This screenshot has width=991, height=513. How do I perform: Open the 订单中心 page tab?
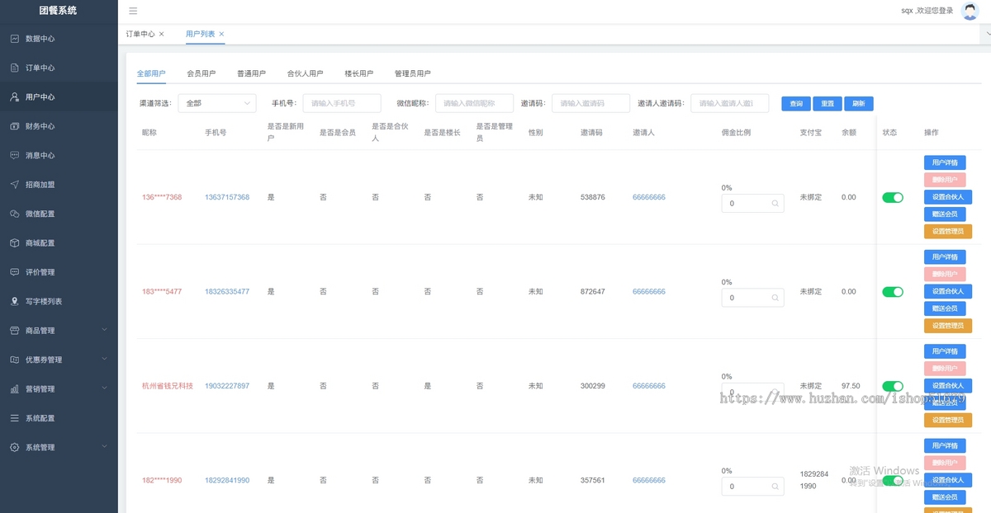click(x=140, y=34)
